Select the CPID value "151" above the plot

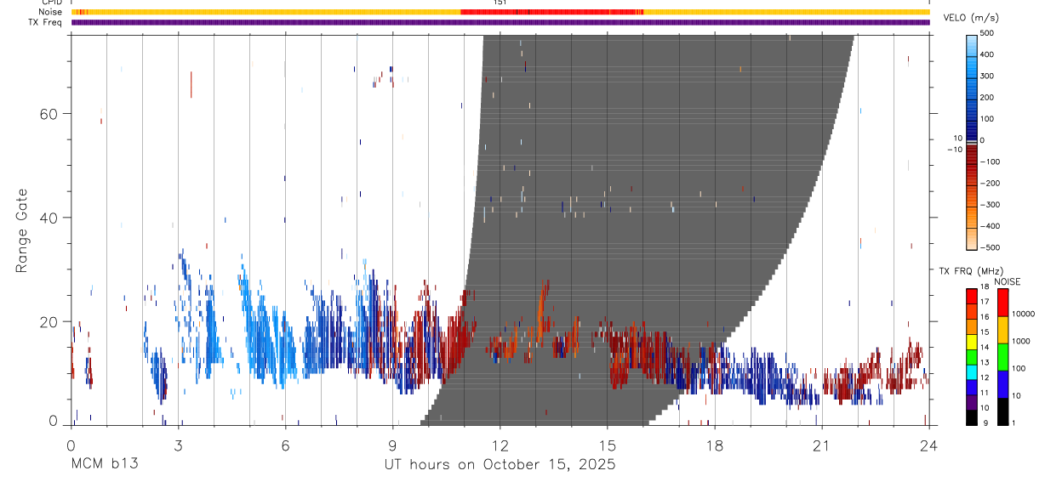[x=500, y=3]
